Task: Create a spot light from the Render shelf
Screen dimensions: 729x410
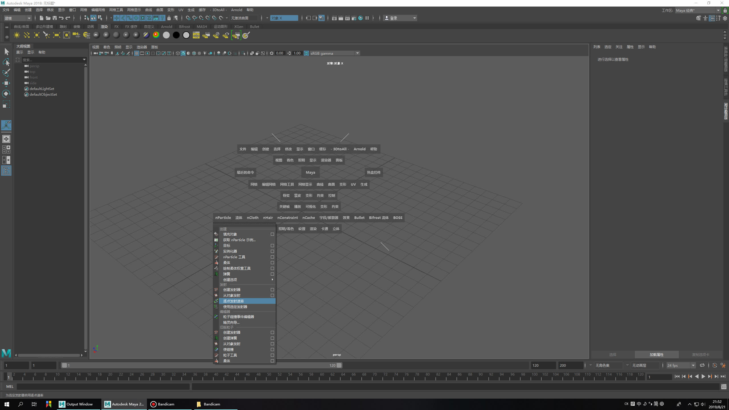Action: 46,35
